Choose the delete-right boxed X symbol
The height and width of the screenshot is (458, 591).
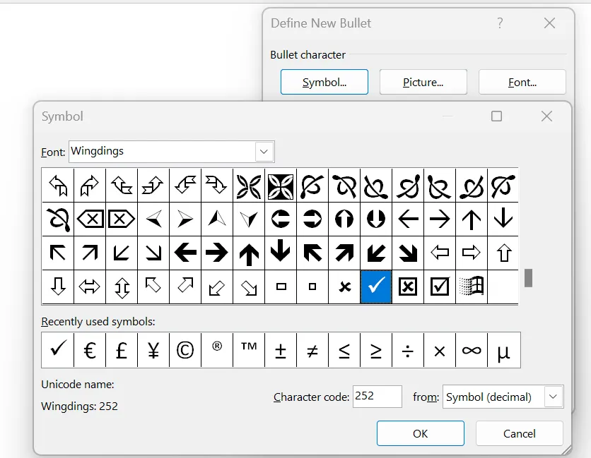(x=122, y=219)
